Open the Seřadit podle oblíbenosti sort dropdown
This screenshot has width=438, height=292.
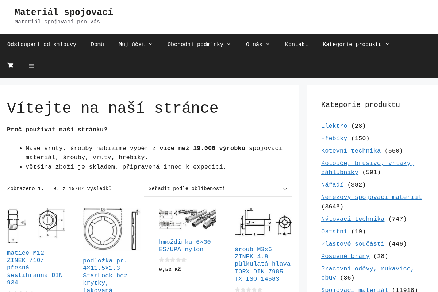coord(218,189)
